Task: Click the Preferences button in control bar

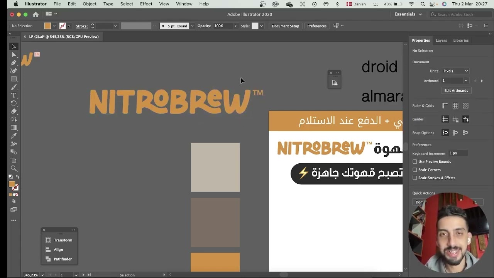Action: tap(317, 26)
